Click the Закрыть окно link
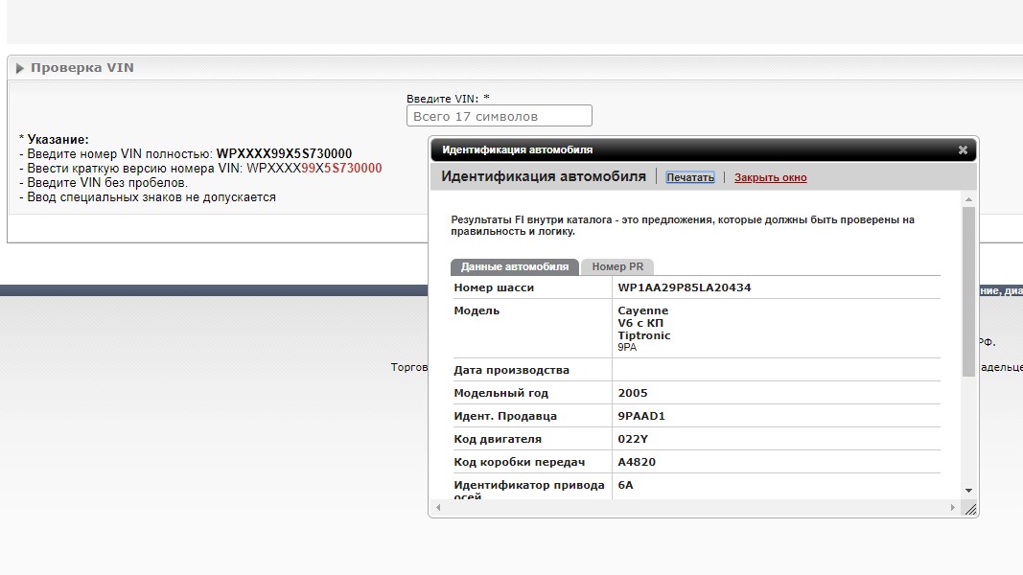1023x575 pixels. (770, 177)
